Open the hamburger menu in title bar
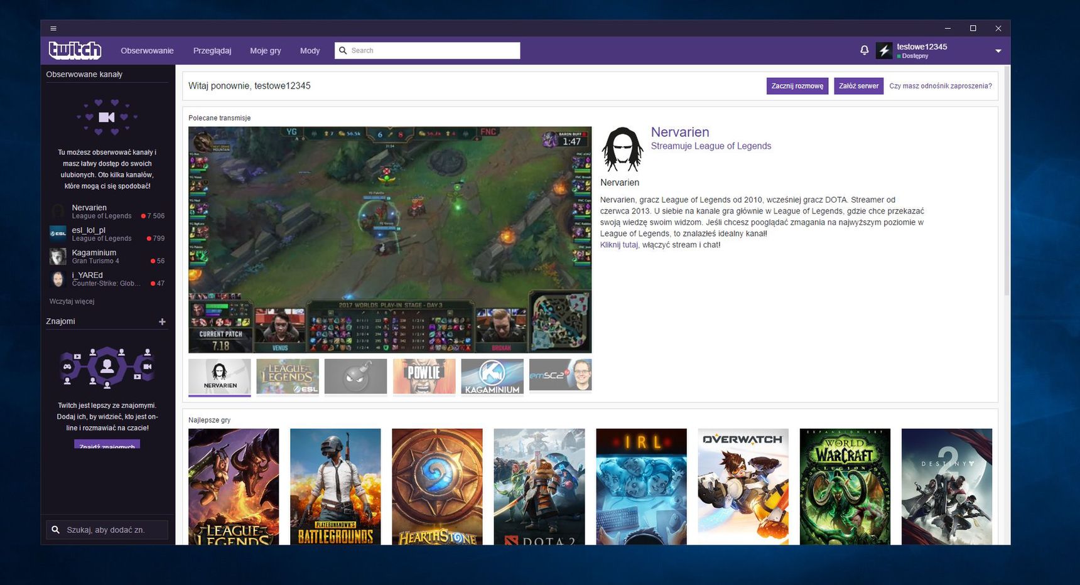1080x585 pixels. [53, 28]
